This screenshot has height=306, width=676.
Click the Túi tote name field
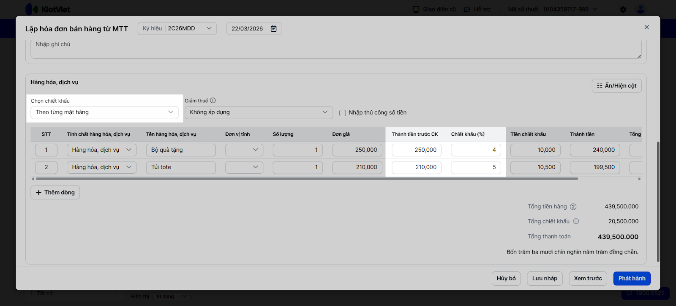click(x=181, y=167)
